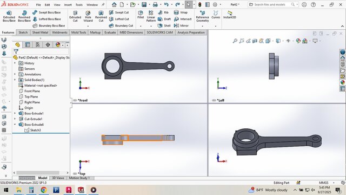Switch to Sketch tab
The image size is (346, 195).
23,32
